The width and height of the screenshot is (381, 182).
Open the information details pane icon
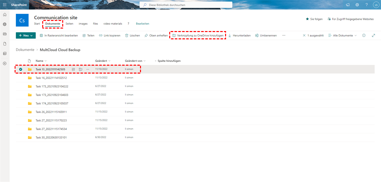(x=364, y=36)
